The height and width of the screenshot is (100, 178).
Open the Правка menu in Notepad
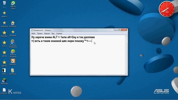click(x=40, y=33)
